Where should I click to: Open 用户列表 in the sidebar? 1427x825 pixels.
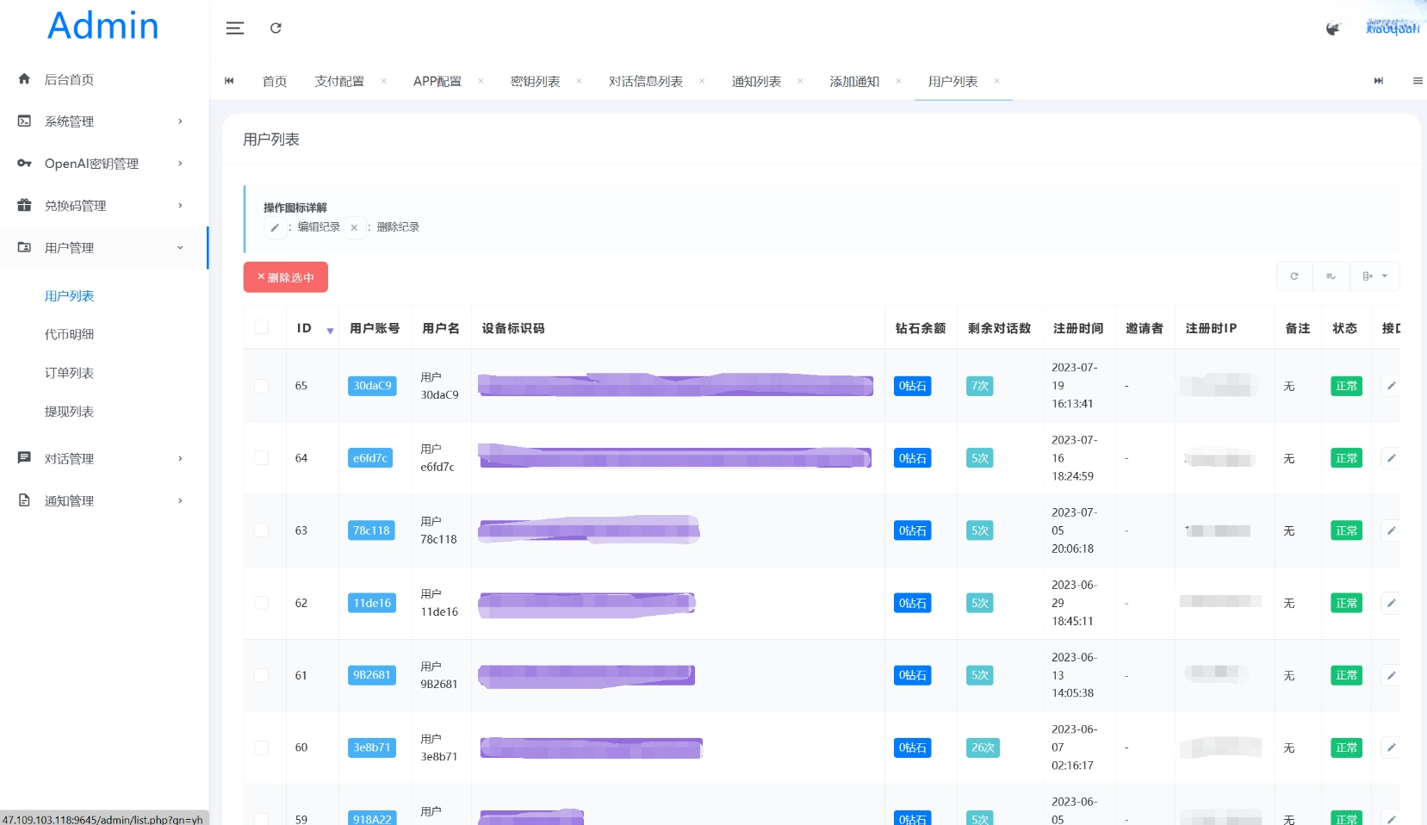70,296
